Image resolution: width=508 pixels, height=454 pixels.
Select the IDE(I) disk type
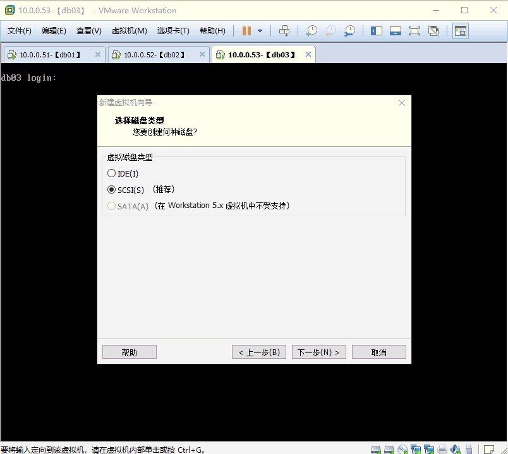112,173
